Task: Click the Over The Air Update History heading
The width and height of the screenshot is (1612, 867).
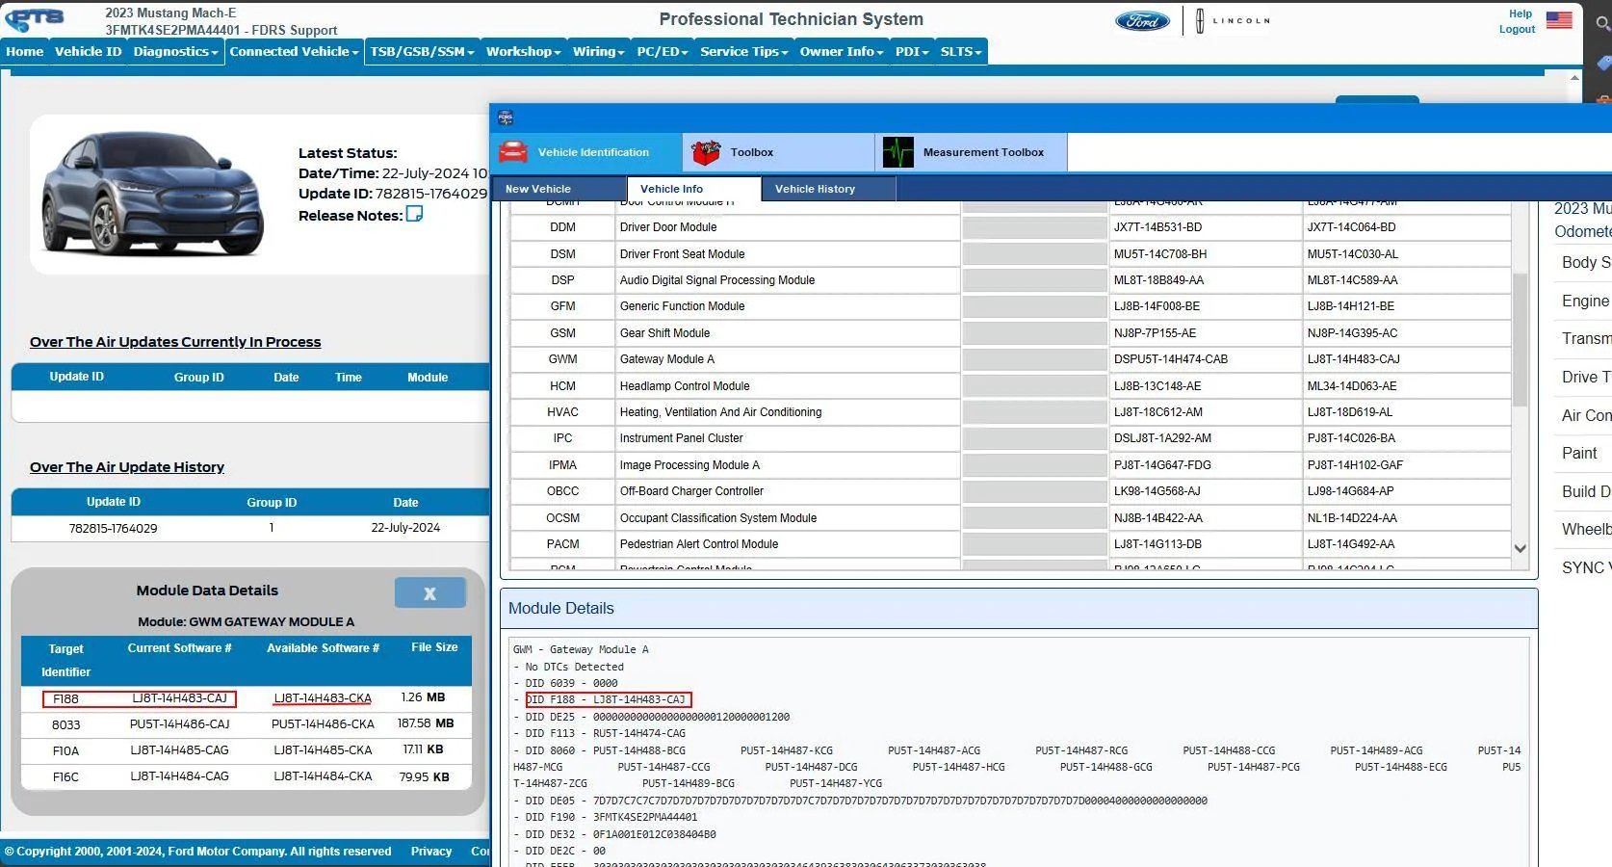Action: click(x=127, y=467)
